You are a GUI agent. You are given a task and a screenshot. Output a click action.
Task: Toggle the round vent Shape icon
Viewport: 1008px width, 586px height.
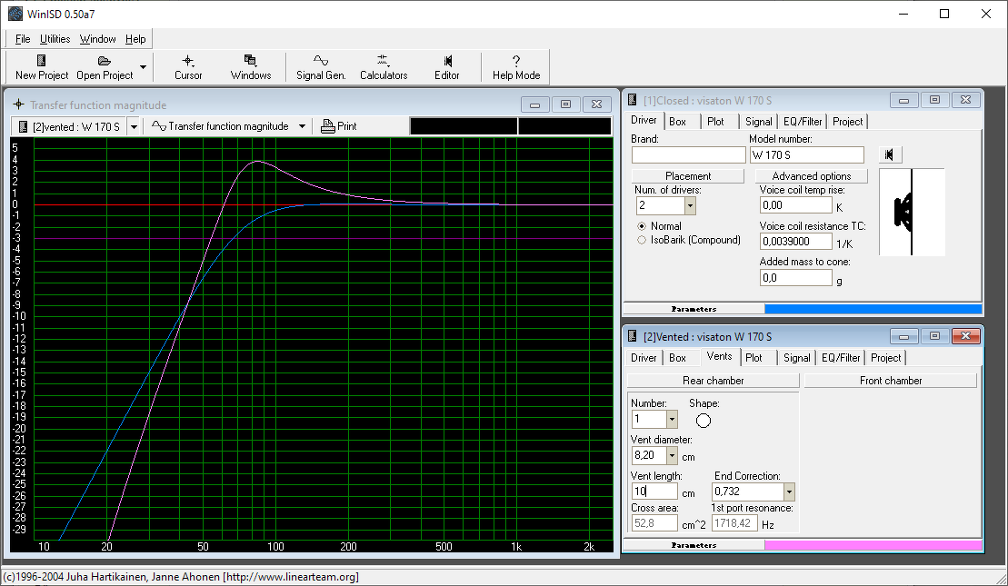(704, 421)
